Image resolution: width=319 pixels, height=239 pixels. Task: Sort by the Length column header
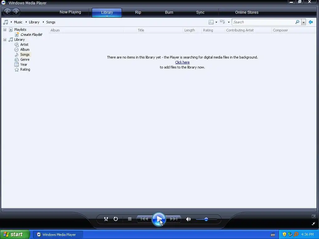(x=192, y=30)
